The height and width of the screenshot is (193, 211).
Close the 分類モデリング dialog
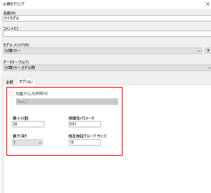point(208,4)
